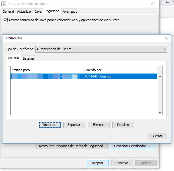Click the dropdown chevron arrow for certificate type
Image resolution: width=174 pixels, height=171 pixels.
(x=164, y=49)
